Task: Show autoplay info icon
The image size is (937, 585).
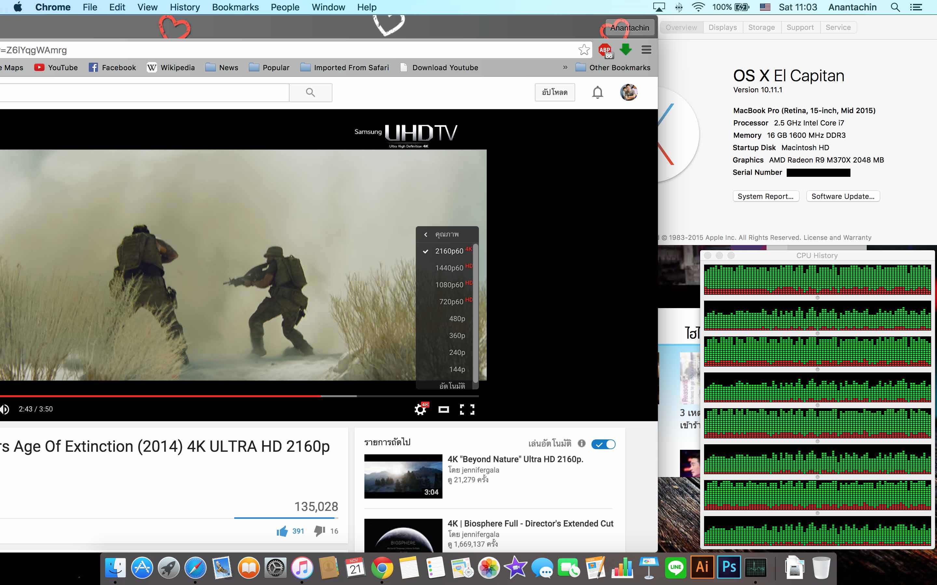Action: click(x=582, y=443)
